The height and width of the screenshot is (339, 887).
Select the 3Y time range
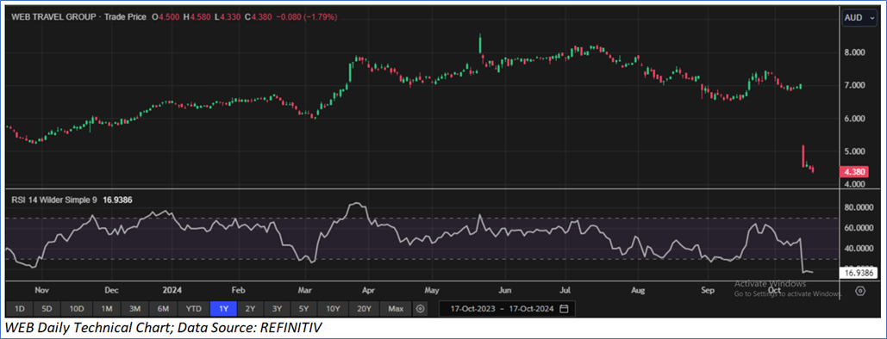click(277, 309)
